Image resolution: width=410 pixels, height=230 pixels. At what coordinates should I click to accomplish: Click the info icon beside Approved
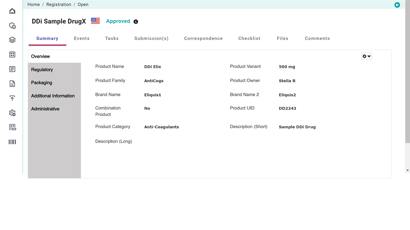tap(136, 22)
